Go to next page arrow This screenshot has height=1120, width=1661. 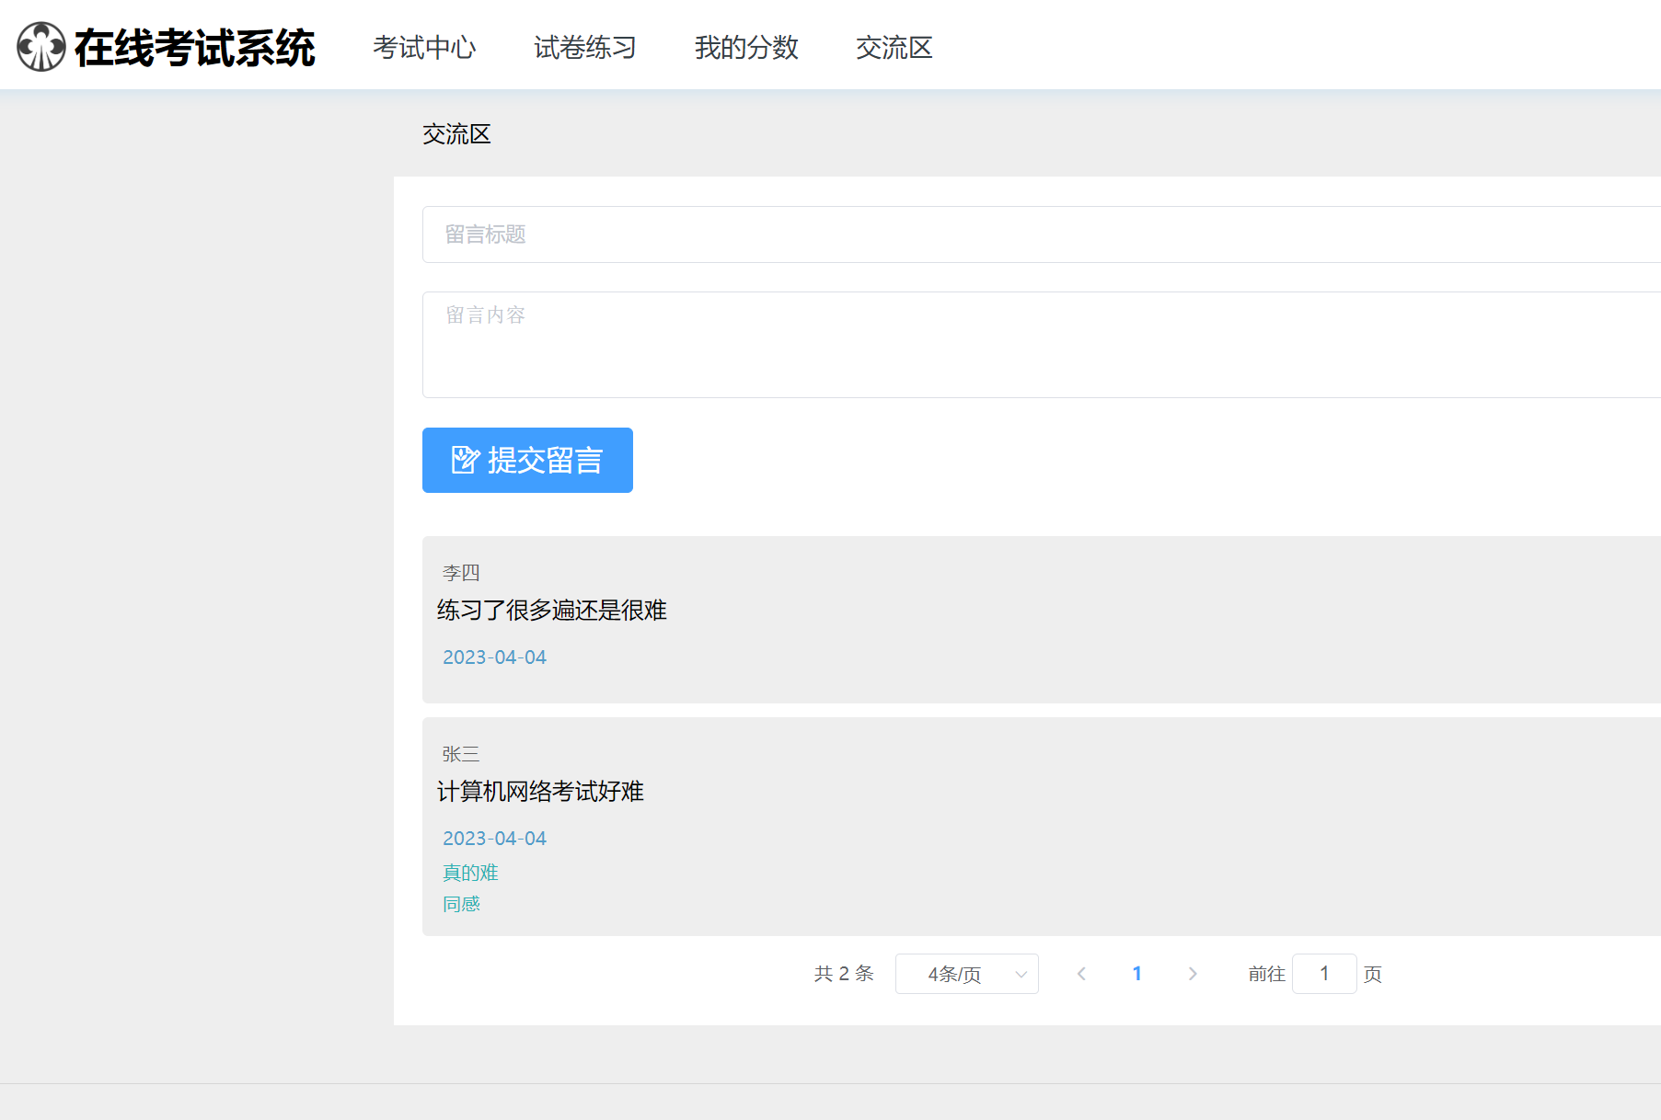tap(1193, 974)
